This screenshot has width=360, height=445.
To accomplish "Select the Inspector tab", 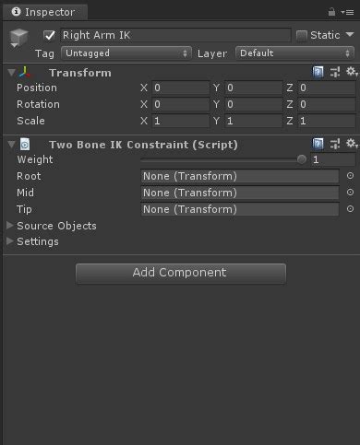I will coord(44,12).
